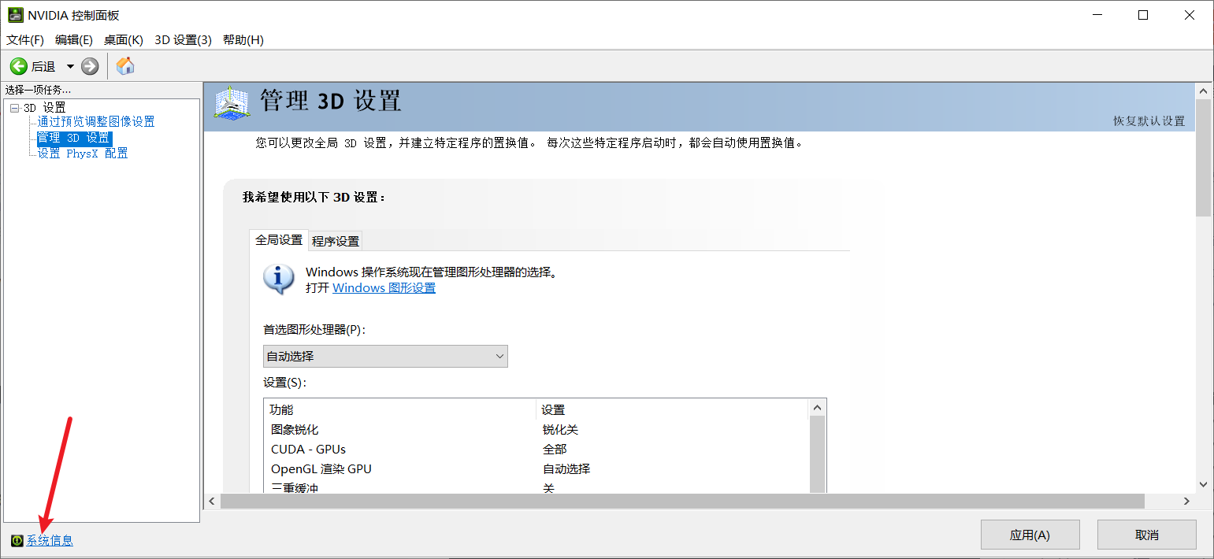Click the settings list scroll up arrow
This screenshot has width=1214, height=559.
tap(817, 408)
